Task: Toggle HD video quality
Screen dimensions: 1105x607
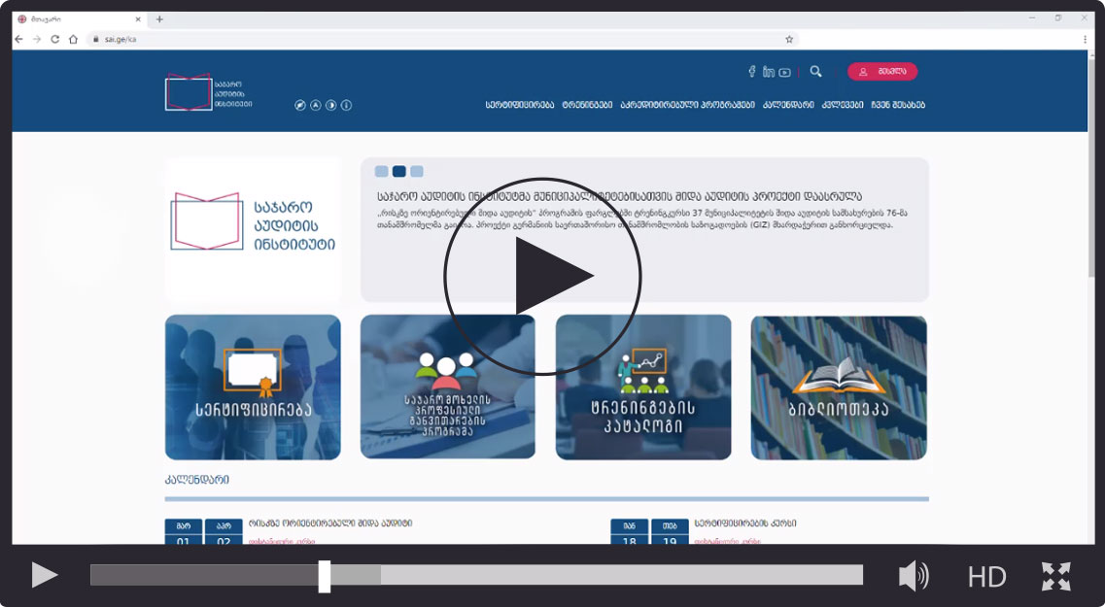Action: click(986, 577)
